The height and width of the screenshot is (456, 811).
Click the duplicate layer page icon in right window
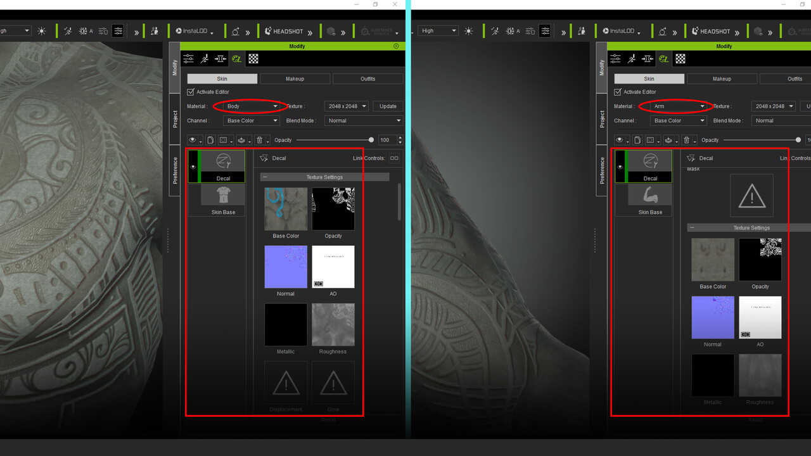point(637,140)
